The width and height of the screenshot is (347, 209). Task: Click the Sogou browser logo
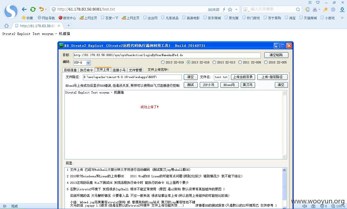pyautogui.click(x=11, y=11)
